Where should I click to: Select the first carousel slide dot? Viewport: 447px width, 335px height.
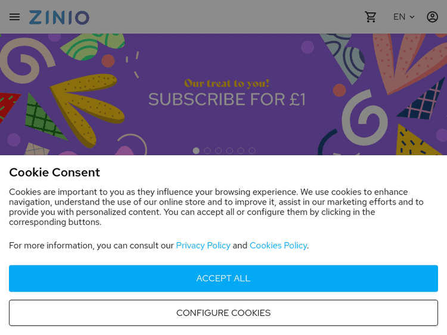[196, 151]
